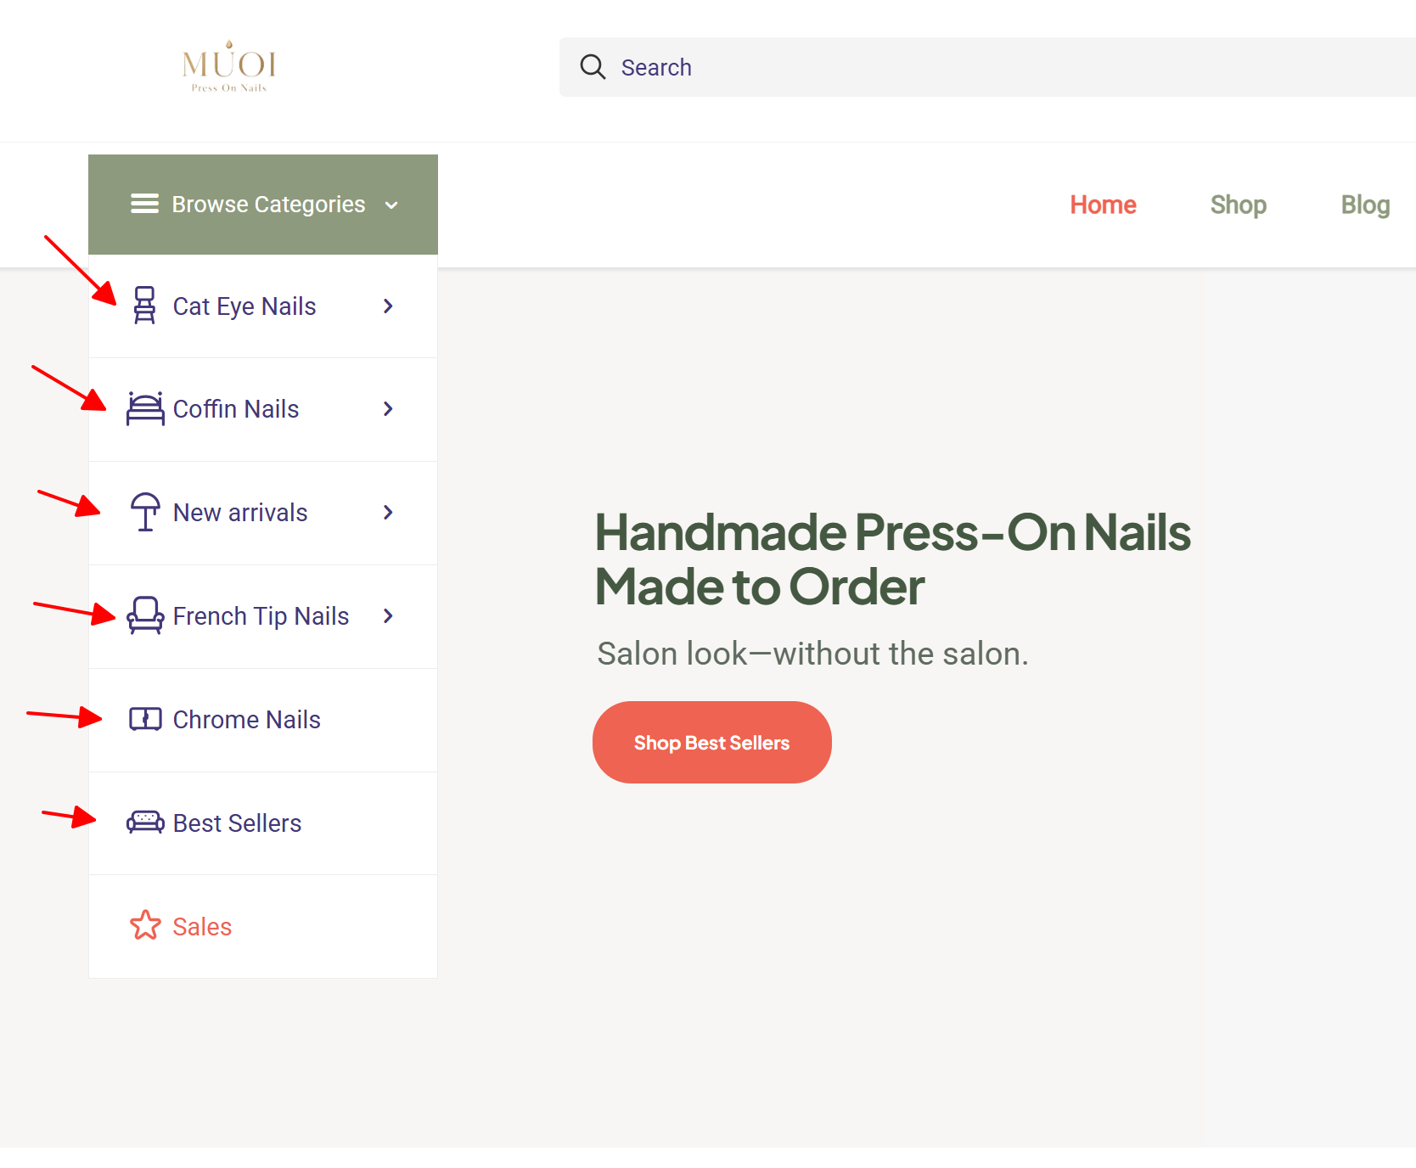Click the bed icon beside Coffin Nails

click(x=145, y=409)
